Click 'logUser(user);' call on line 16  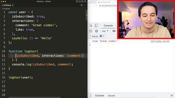point(21,77)
